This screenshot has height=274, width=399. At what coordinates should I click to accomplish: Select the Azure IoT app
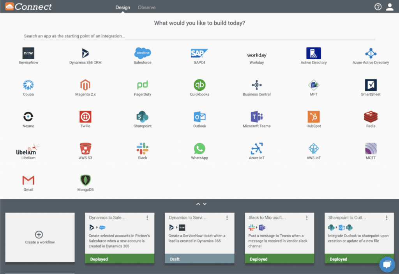point(257,148)
